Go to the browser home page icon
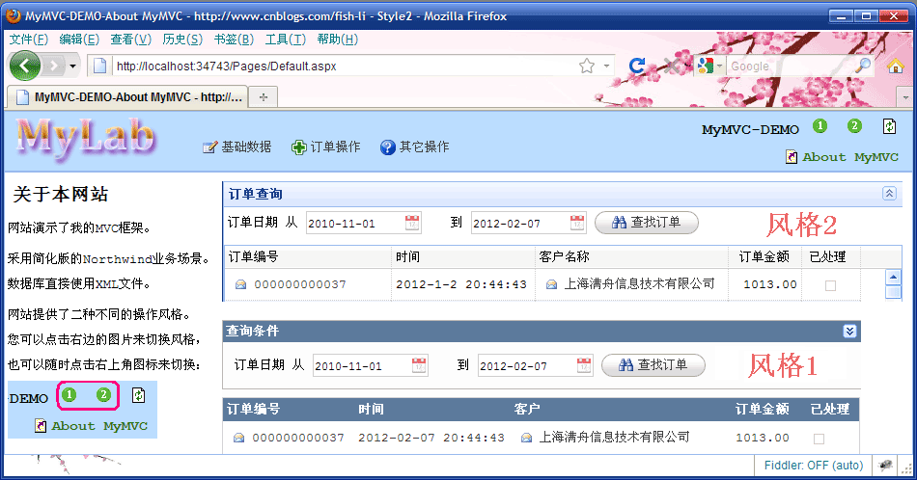The width and height of the screenshot is (917, 480). [895, 66]
